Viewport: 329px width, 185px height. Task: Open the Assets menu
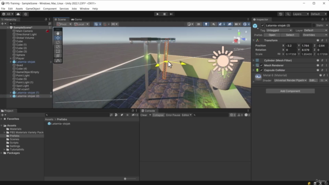click(19, 9)
